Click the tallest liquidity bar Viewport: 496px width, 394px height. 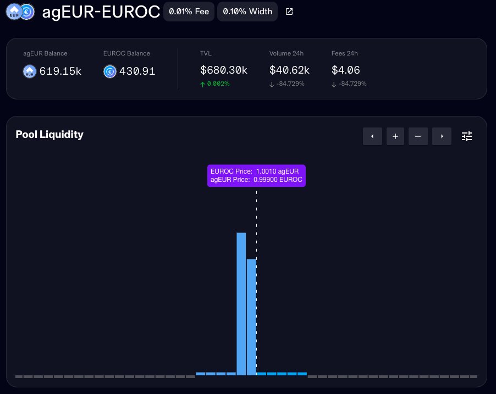tap(242, 302)
